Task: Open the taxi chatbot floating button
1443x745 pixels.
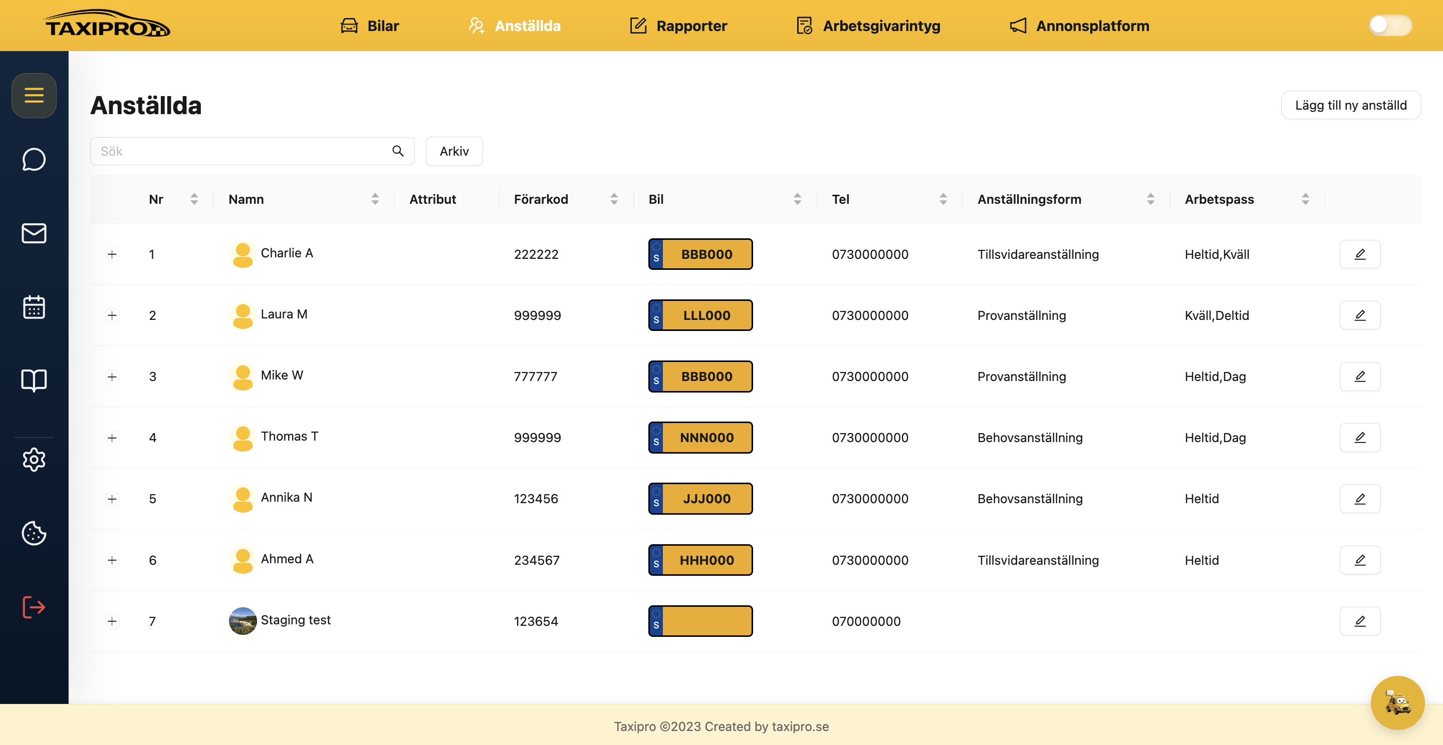Action: [x=1397, y=703]
